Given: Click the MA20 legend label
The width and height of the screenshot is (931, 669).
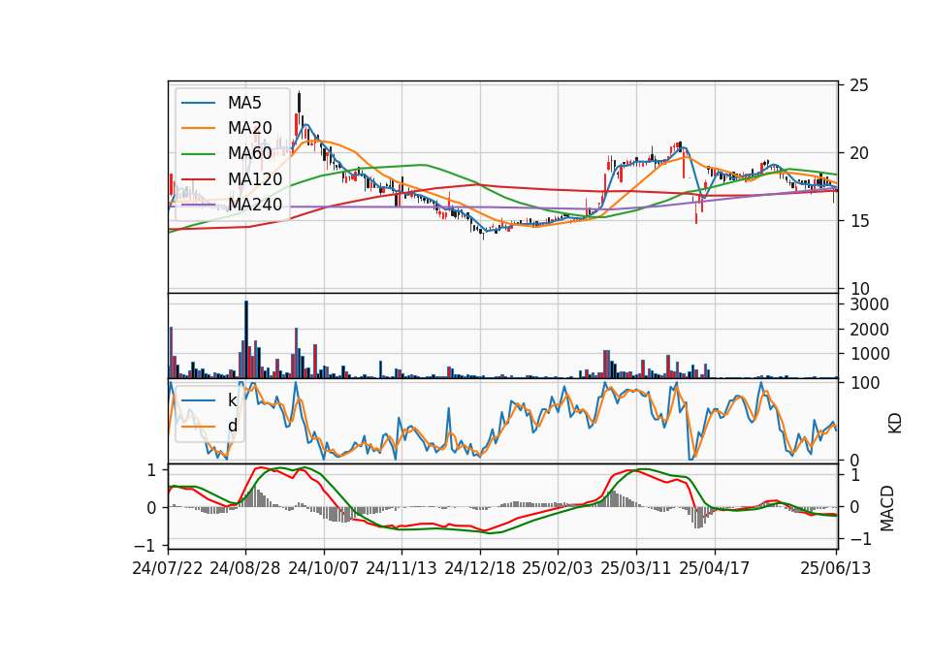Looking at the screenshot, I should (249, 128).
